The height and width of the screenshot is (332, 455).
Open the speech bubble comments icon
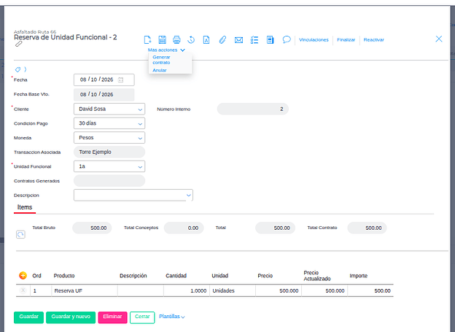click(x=287, y=39)
